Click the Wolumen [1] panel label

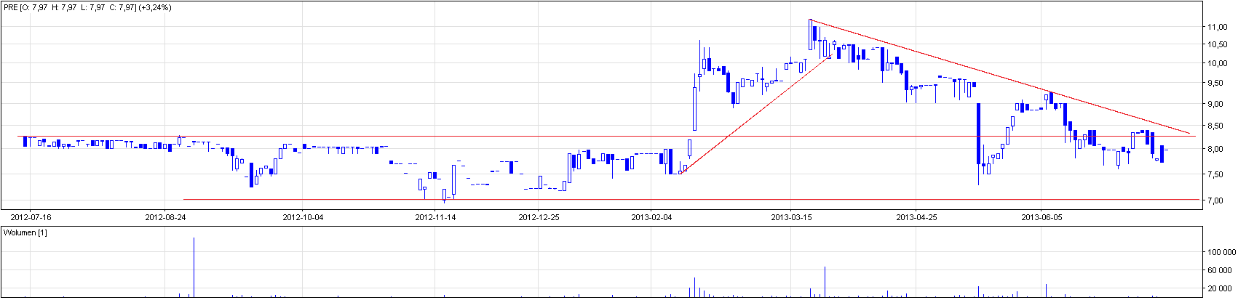coord(25,232)
